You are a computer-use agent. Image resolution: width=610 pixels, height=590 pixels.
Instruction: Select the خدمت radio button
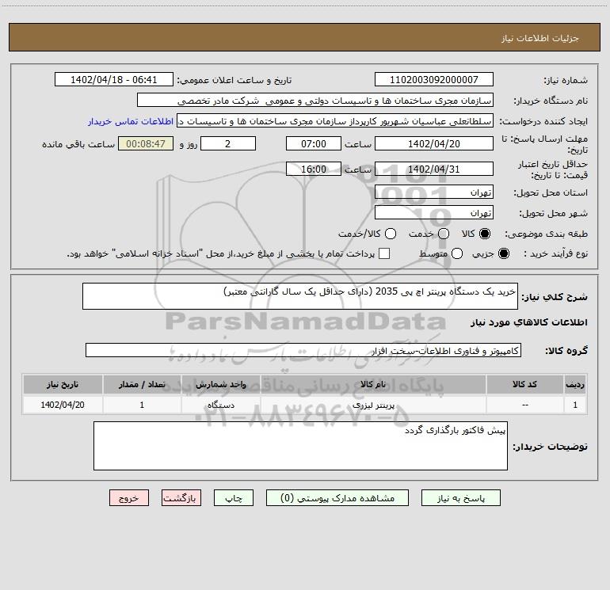[444, 234]
